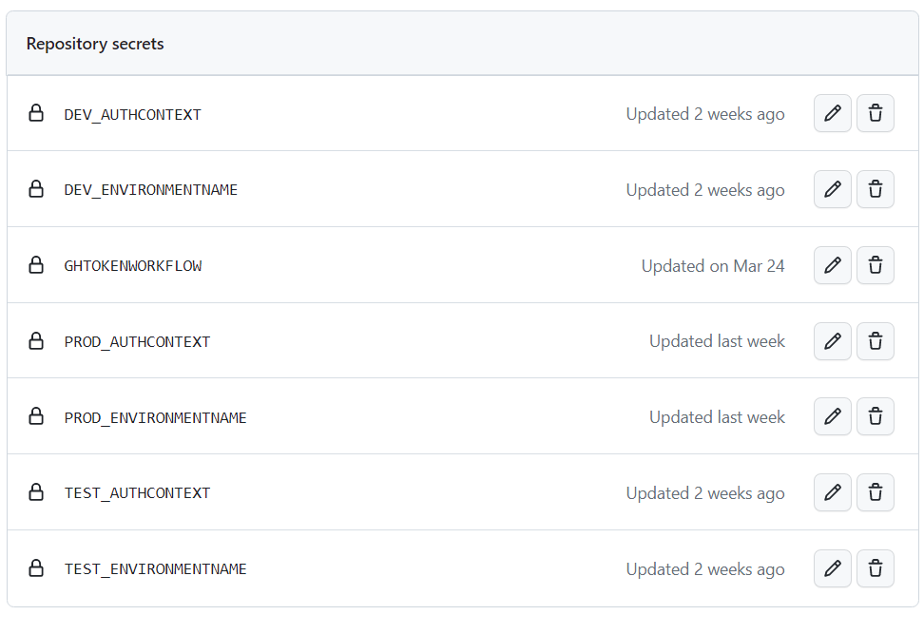Click the PROD_AUTHCONTEXT secret name
The image size is (924, 634).
(138, 341)
